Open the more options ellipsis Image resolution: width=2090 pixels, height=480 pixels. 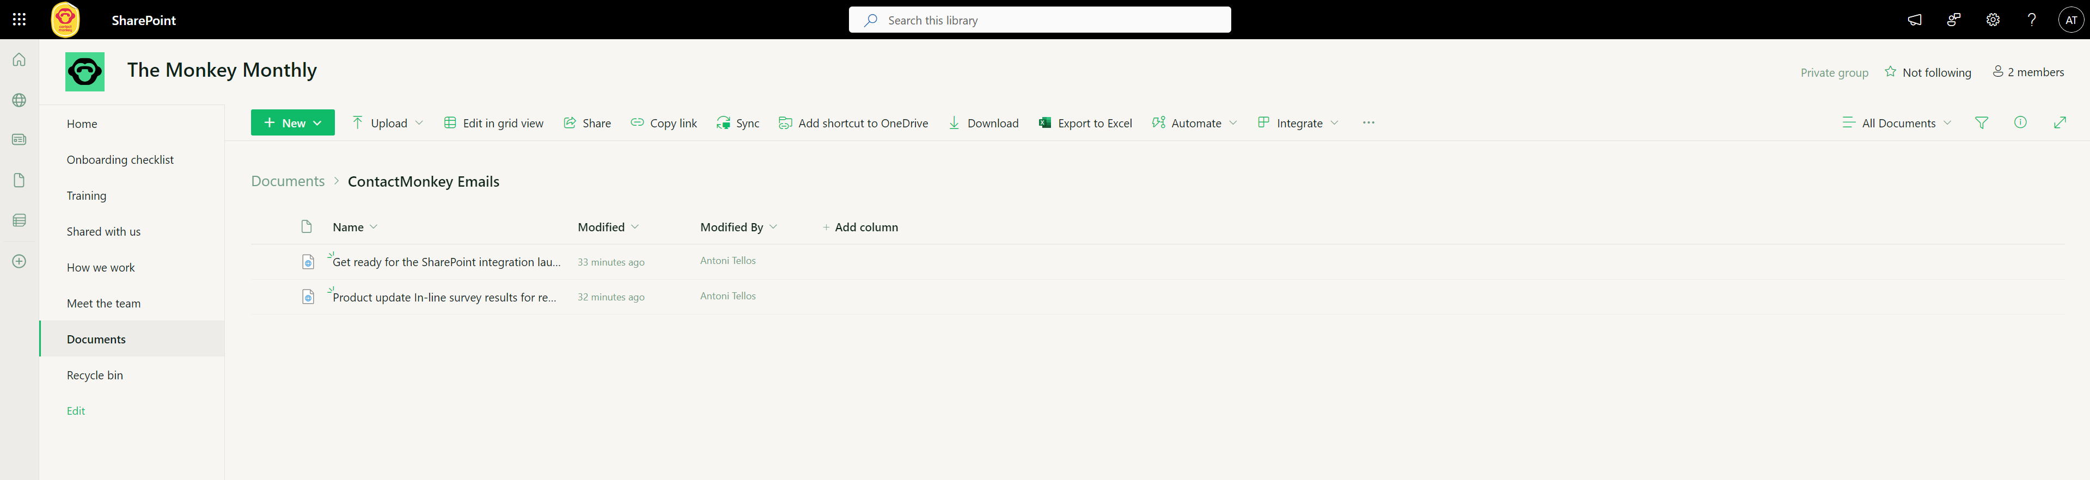coord(1368,122)
